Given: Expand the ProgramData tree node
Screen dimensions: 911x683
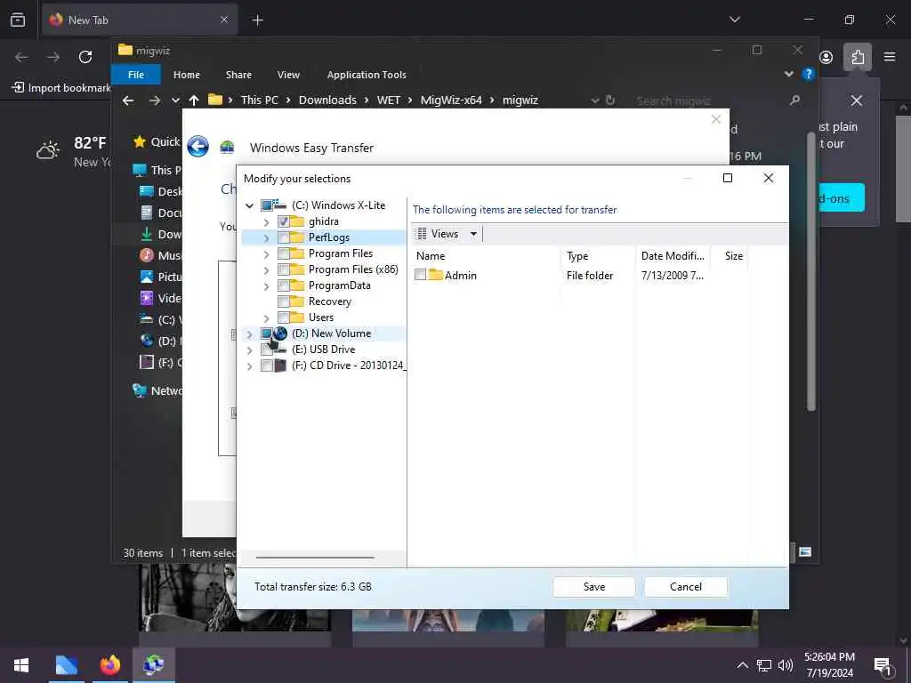Looking at the screenshot, I should pos(266,285).
